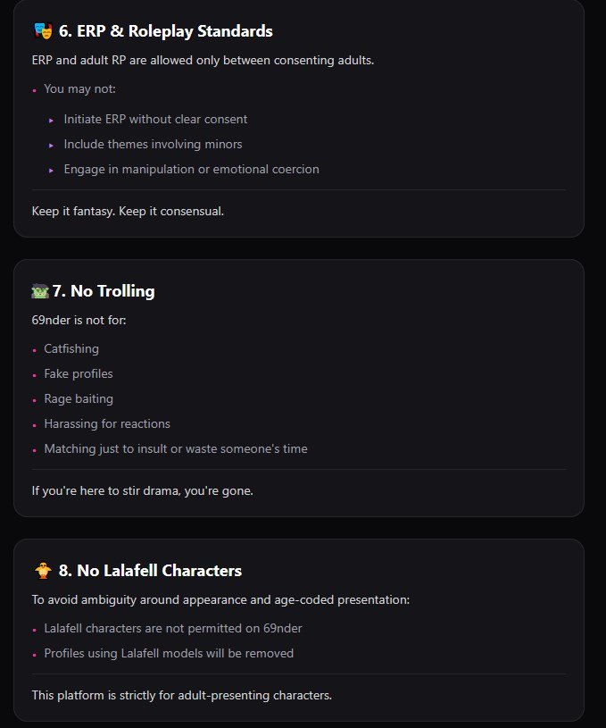Click arrow bullet before "Include themes involving minors"
606x728 pixels.
[x=52, y=145]
